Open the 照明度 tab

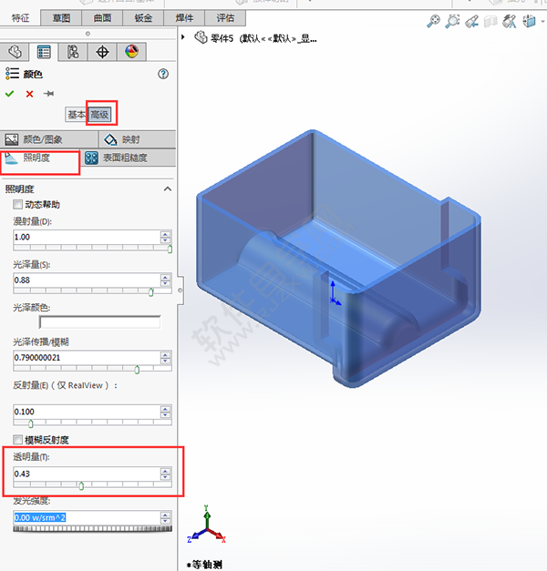click(40, 158)
